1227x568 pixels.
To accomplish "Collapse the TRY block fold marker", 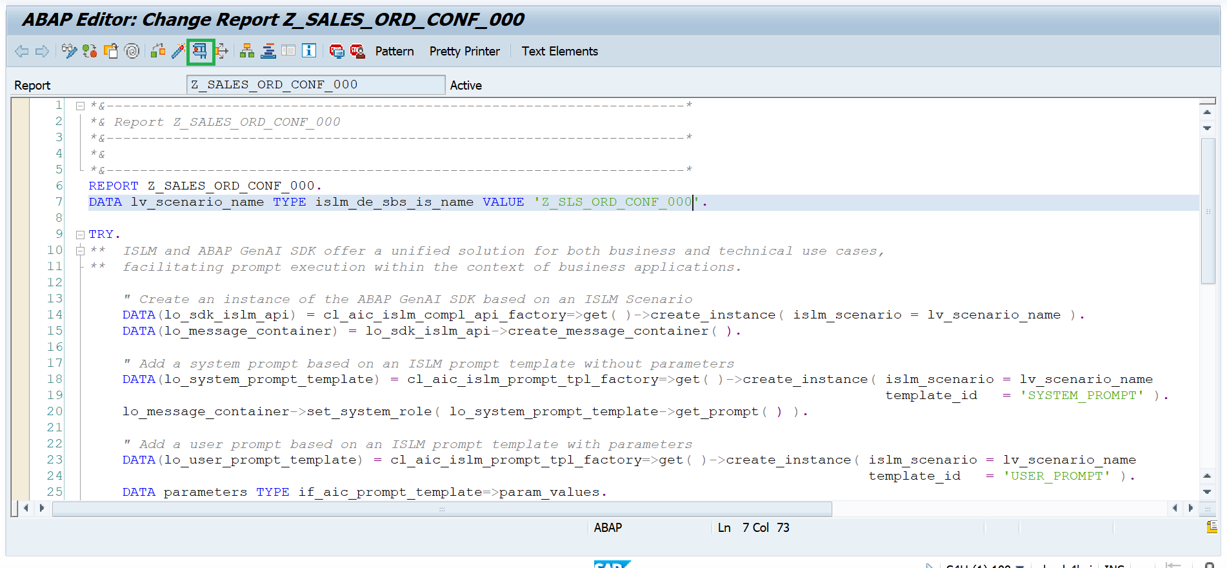I will (x=80, y=235).
